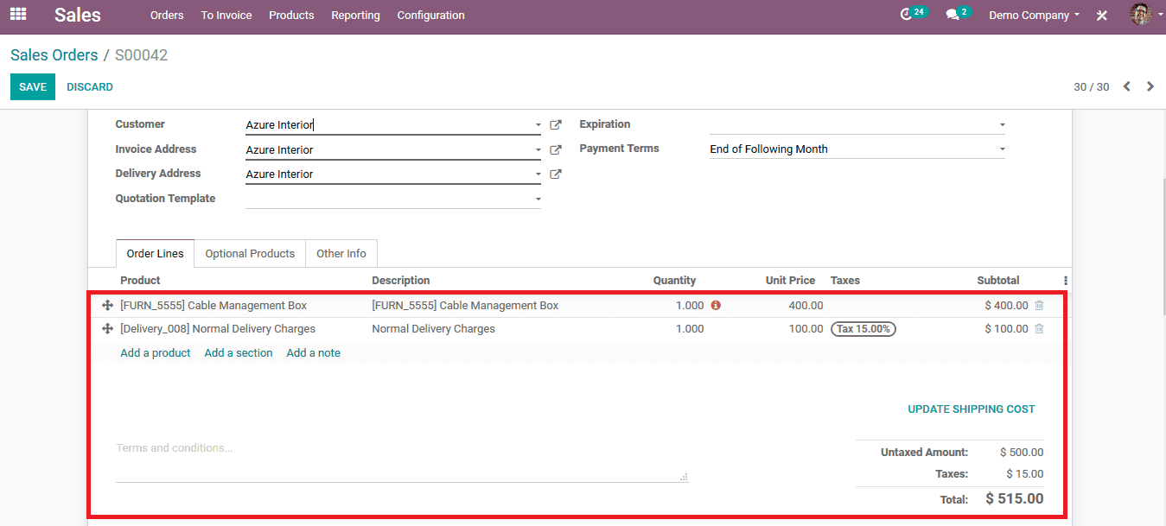Viewport: 1166px width, 526px height.
Task: Click Add a section link
Action: [239, 353]
